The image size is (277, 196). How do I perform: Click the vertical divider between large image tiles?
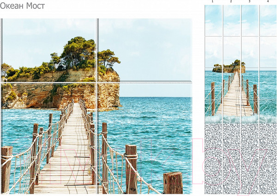click(97, 106)
